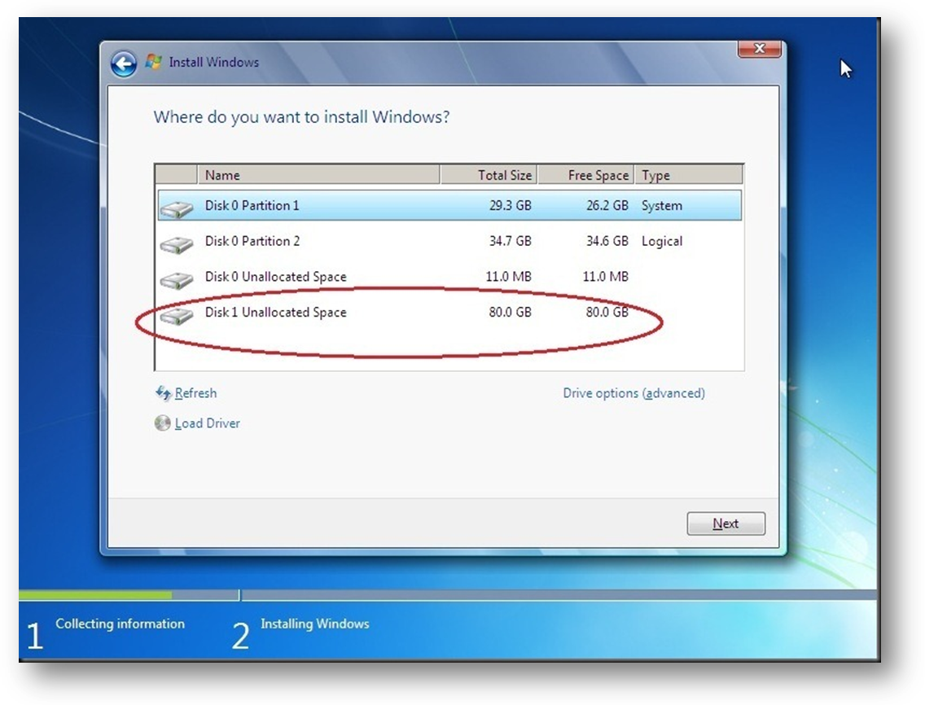Click the Refresh link
The height and width of the screenshot is (705, 925).
click(x=196, y=393)
